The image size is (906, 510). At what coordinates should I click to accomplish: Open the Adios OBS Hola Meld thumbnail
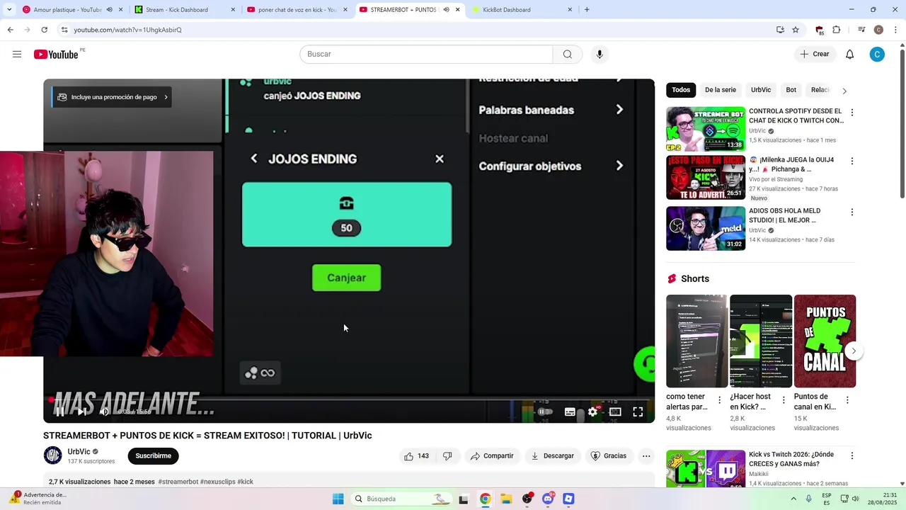pos(706,228)
